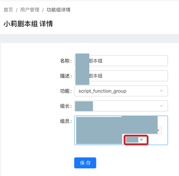179x176 pixels.
Task: Focus the 描述 text input
Action: (x=121, y=76)
